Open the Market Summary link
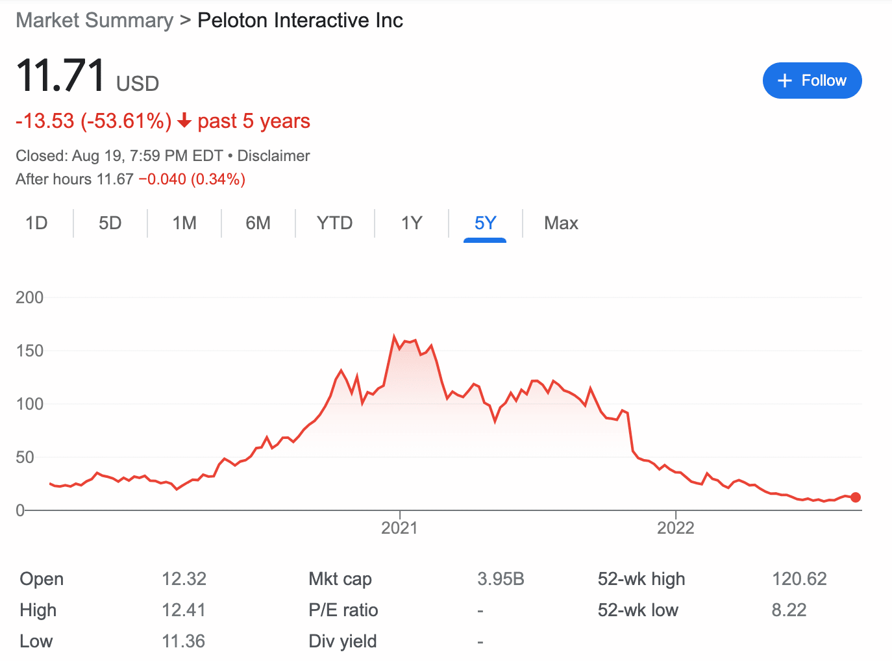 95,20
